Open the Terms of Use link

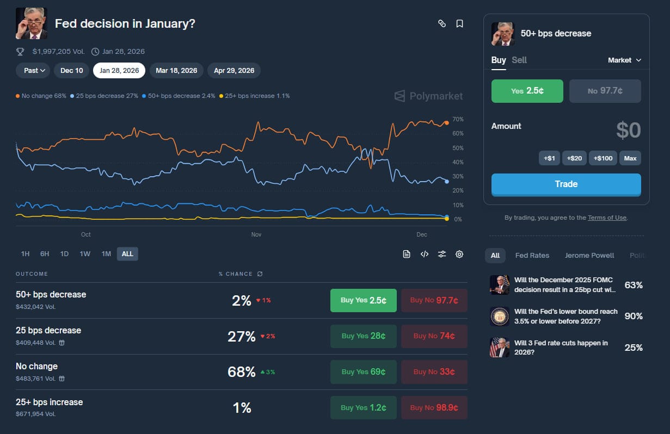607,217
